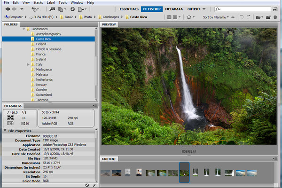Open thumbnail quality options dropdown icon
The height and width of the screenshot is (188, 282).
[177, 17]
